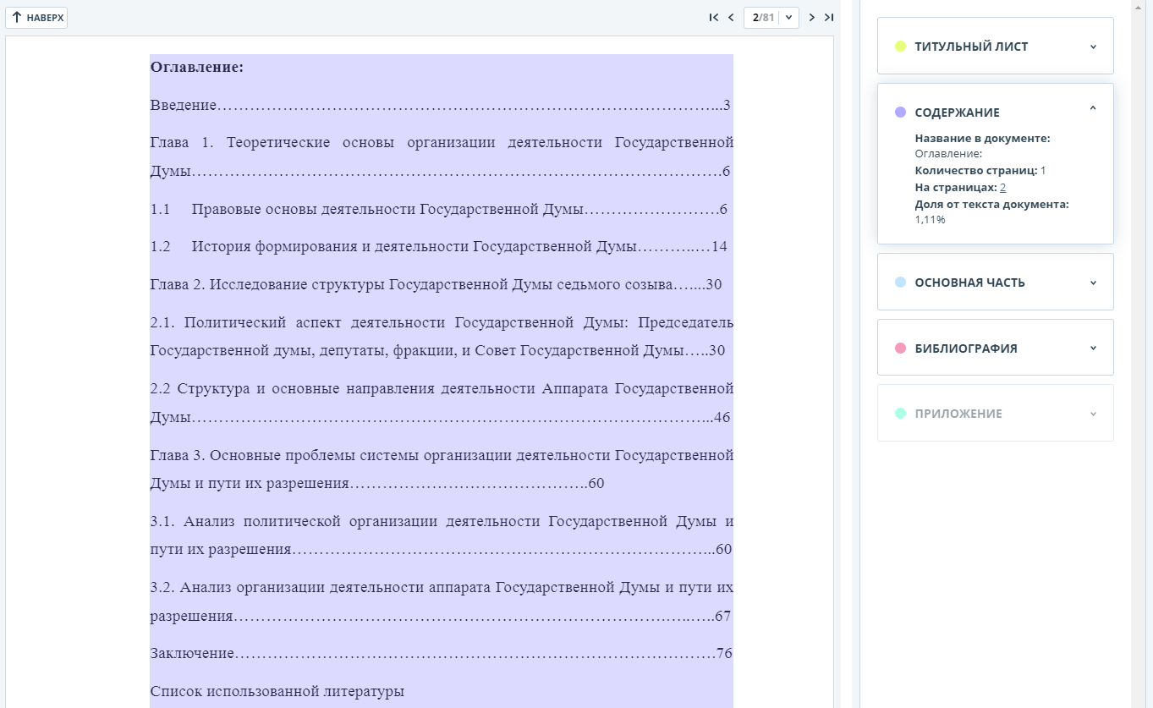Click the pink Библиография color dot
Image resolution: width=1153 pixels, height=708 pixels.
pyautogui.click(x=900, y=349)
